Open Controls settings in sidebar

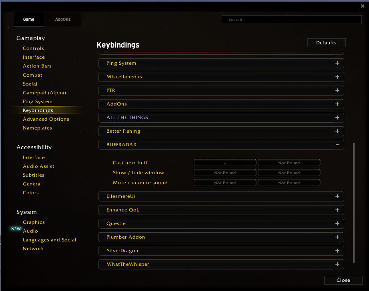coord(33,48)
